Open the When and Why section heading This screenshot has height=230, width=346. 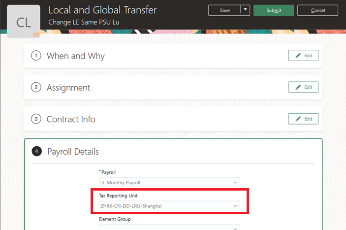(x=75, y=56)
